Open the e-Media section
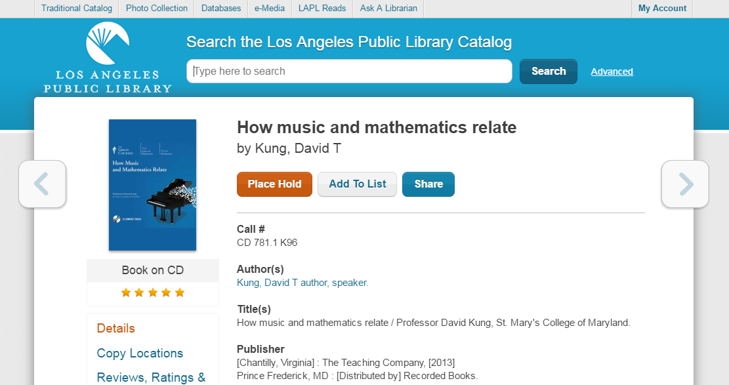The width and height of the screenshot is (729, 385). point(269,9)
